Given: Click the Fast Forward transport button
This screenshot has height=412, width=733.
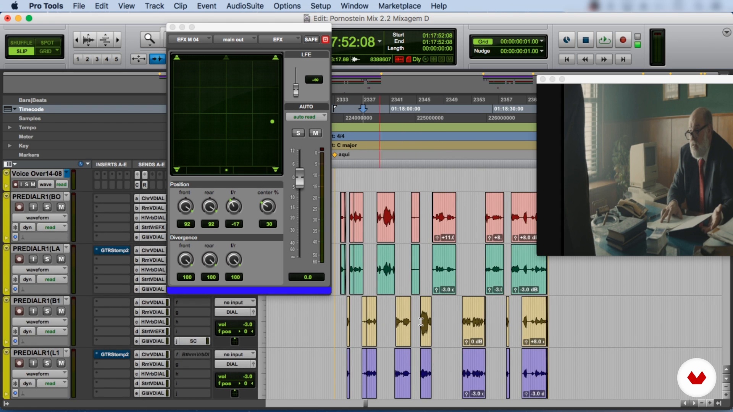Looking at the screenshot, I should click(604, 59).
